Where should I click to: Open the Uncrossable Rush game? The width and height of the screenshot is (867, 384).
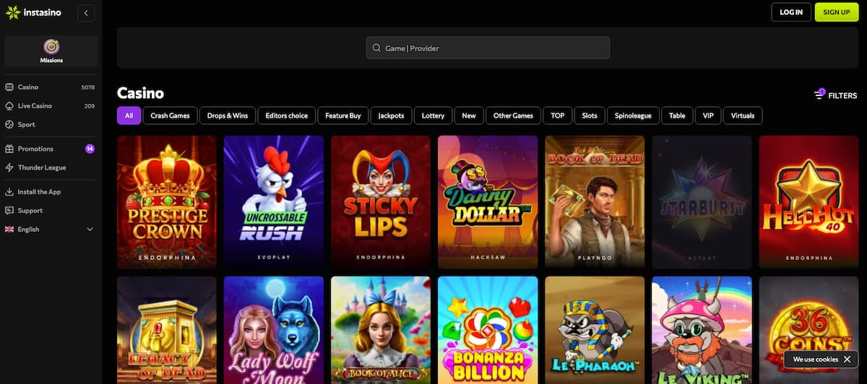click(x=274, y=202)
